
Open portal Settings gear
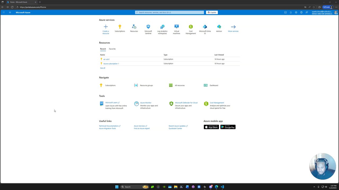click(x=296, y=12)
